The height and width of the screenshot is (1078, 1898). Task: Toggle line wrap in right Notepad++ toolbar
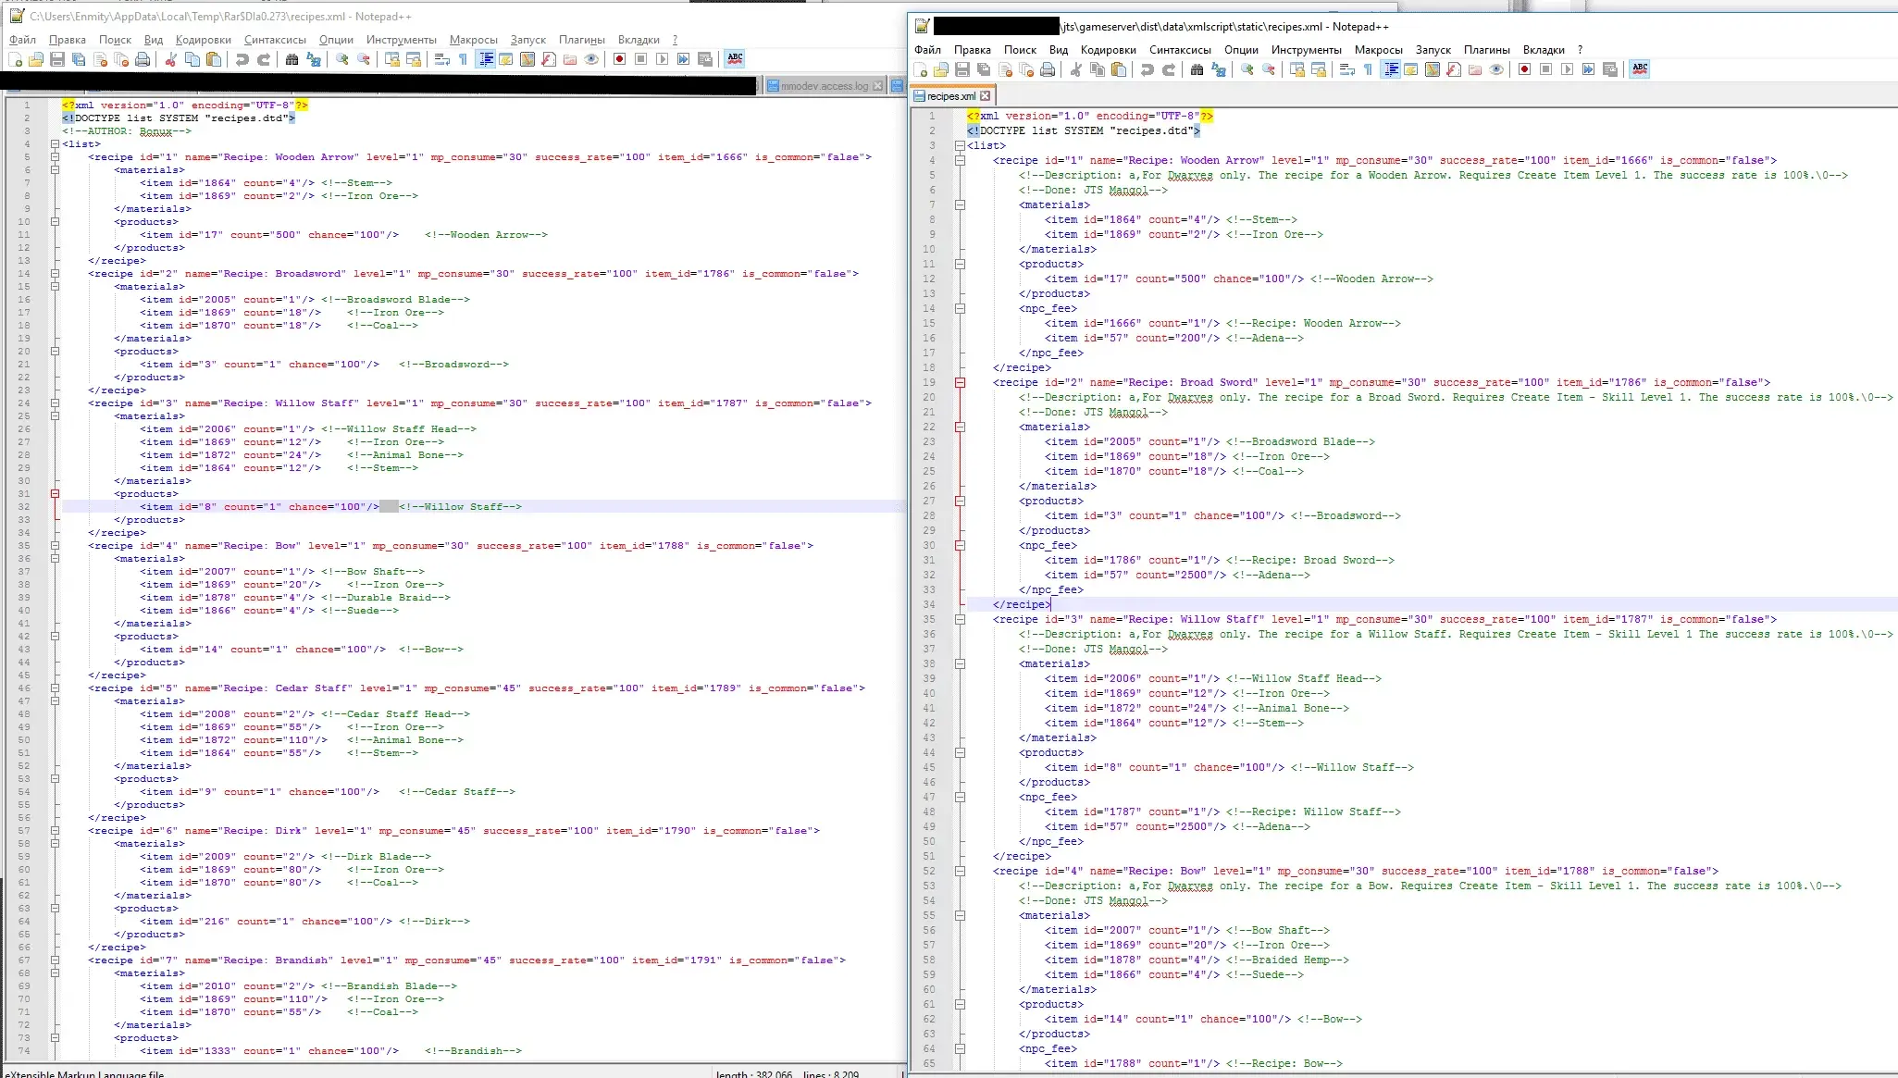(x=1349, y=69)
